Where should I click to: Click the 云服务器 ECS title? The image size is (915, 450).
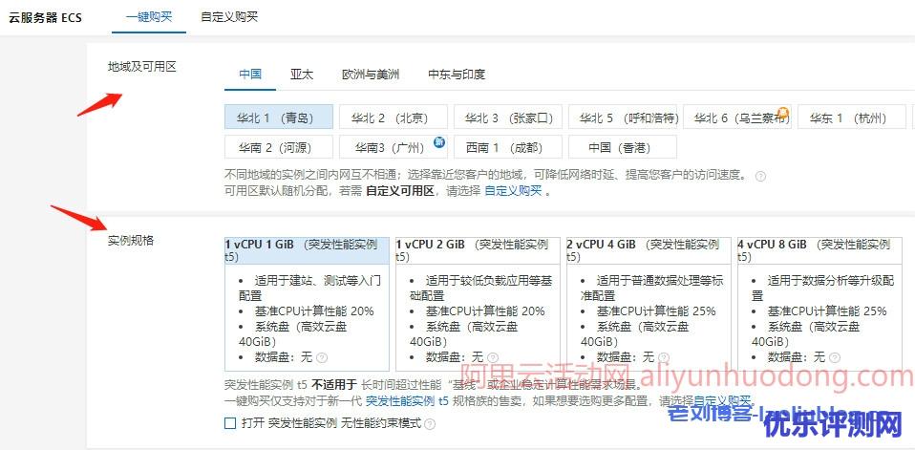click(x=45, y=17)
